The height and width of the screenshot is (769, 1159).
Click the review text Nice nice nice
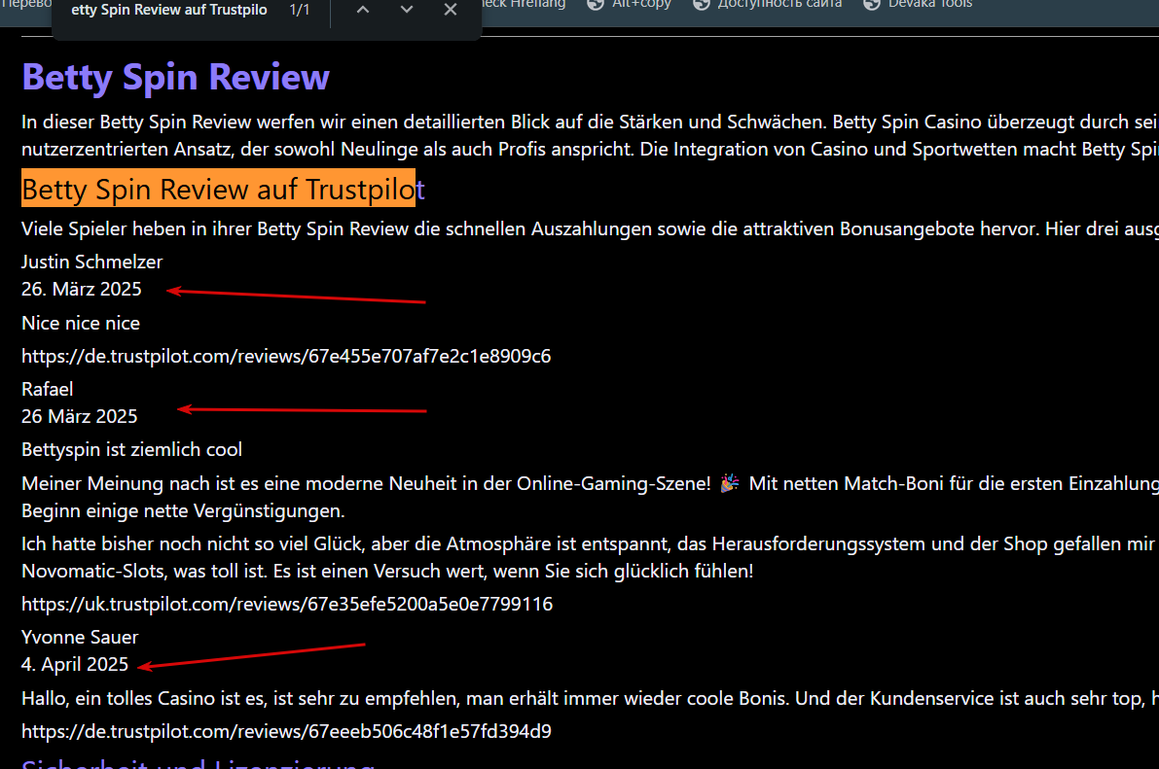[x=81, y=323]
